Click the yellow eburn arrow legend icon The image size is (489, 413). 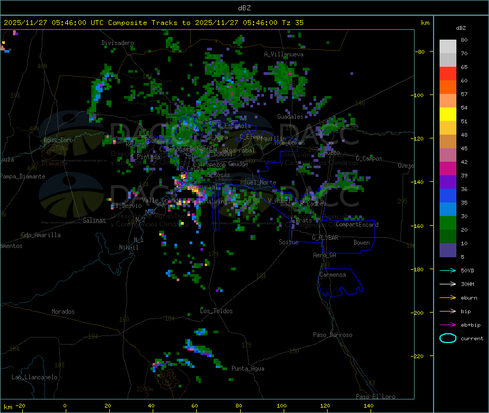[448, 298]
